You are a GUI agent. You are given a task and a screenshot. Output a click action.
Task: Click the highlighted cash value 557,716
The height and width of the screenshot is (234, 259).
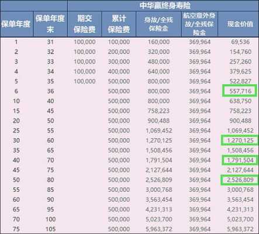coord(240,91)
